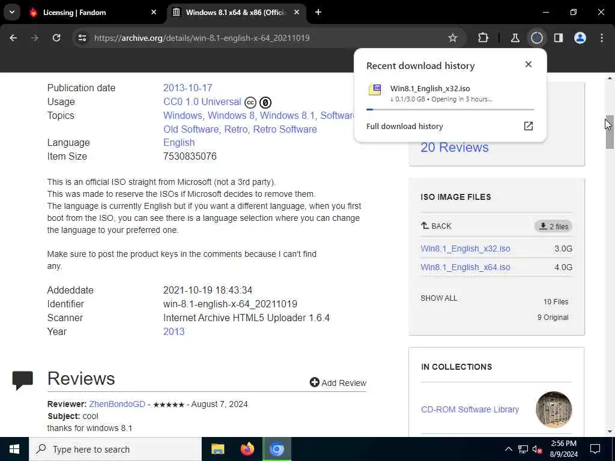Click the Software topic link
Image resolution: width=615 pixels, height=461 pixels.
tap(337, 115)
